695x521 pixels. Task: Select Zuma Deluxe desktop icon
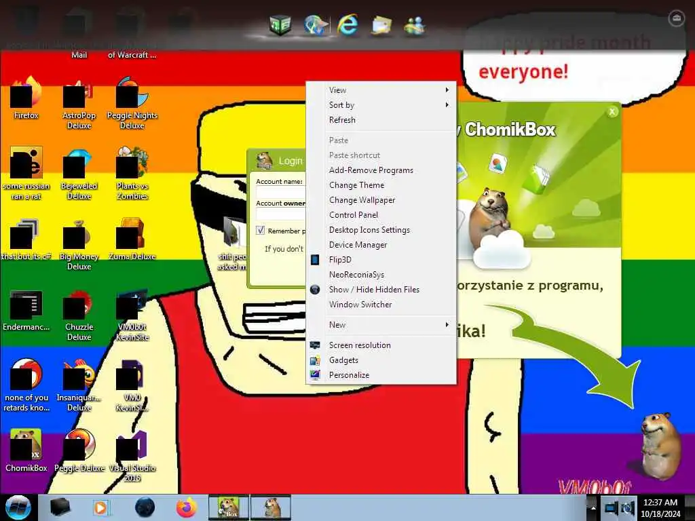pyautogui.click(x=132, y=239)
